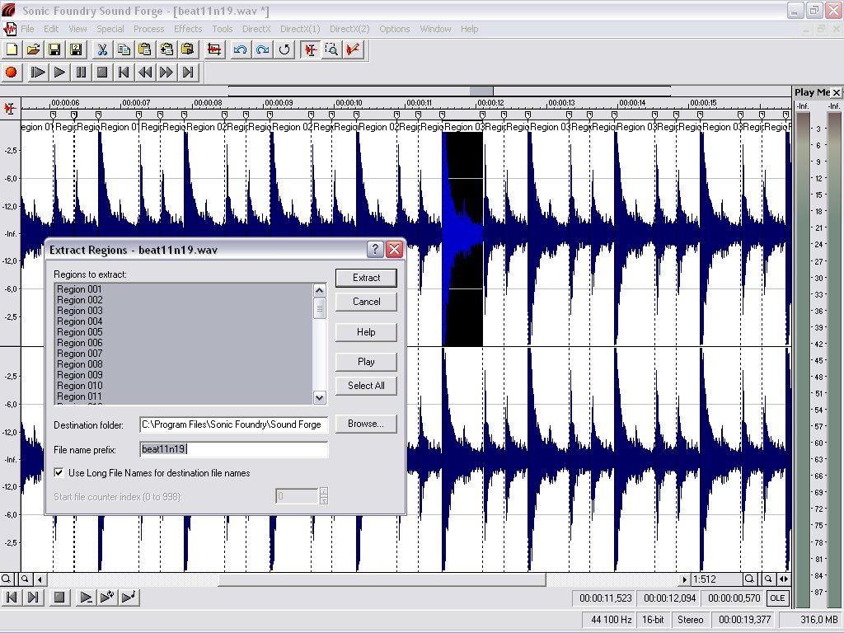The height and width of the screenshot is (633, 844).
Task: Go to End in top transport toolbar
Action: [188, 73]
